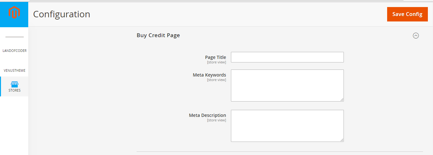Open the LANDOFCODER sidebar menu

click(14, 51)
